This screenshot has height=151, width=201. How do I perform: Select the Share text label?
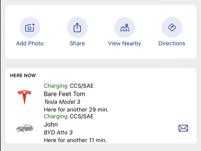77,43
